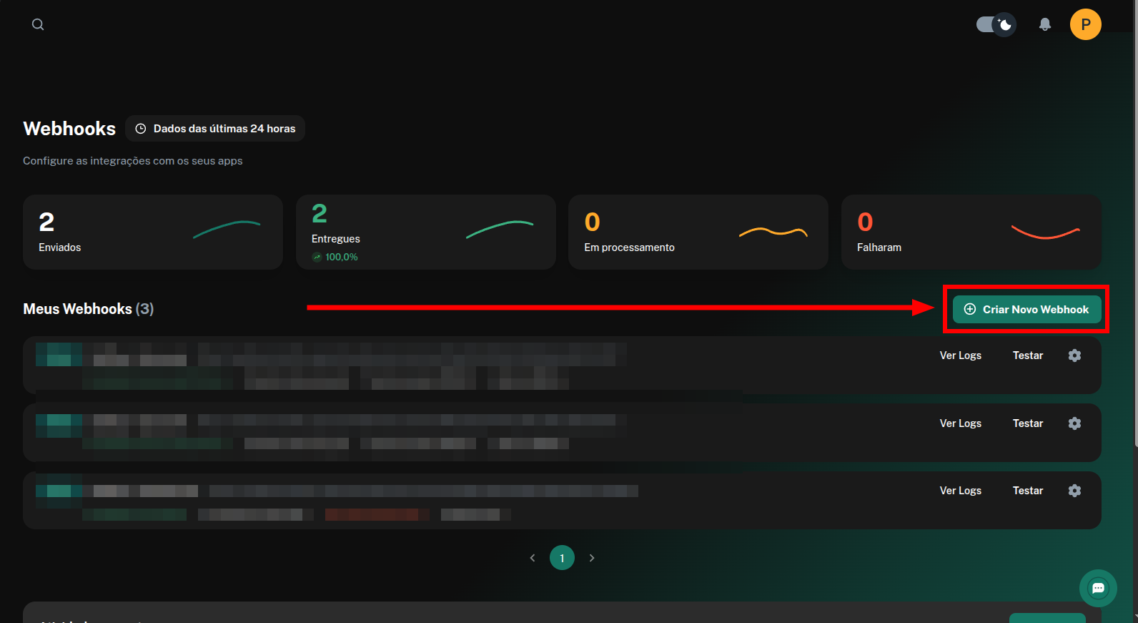Open the Falharam stats card
Image resolution: width=1138 pixels, height=623 pixels.
(x=971, y=232)
